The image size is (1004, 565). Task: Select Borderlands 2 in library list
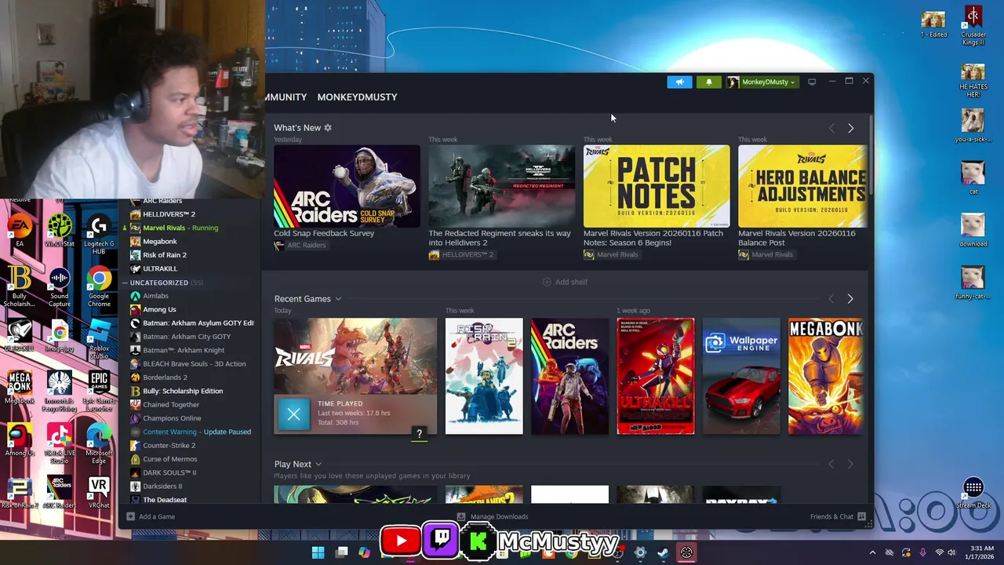coord(165,377)
